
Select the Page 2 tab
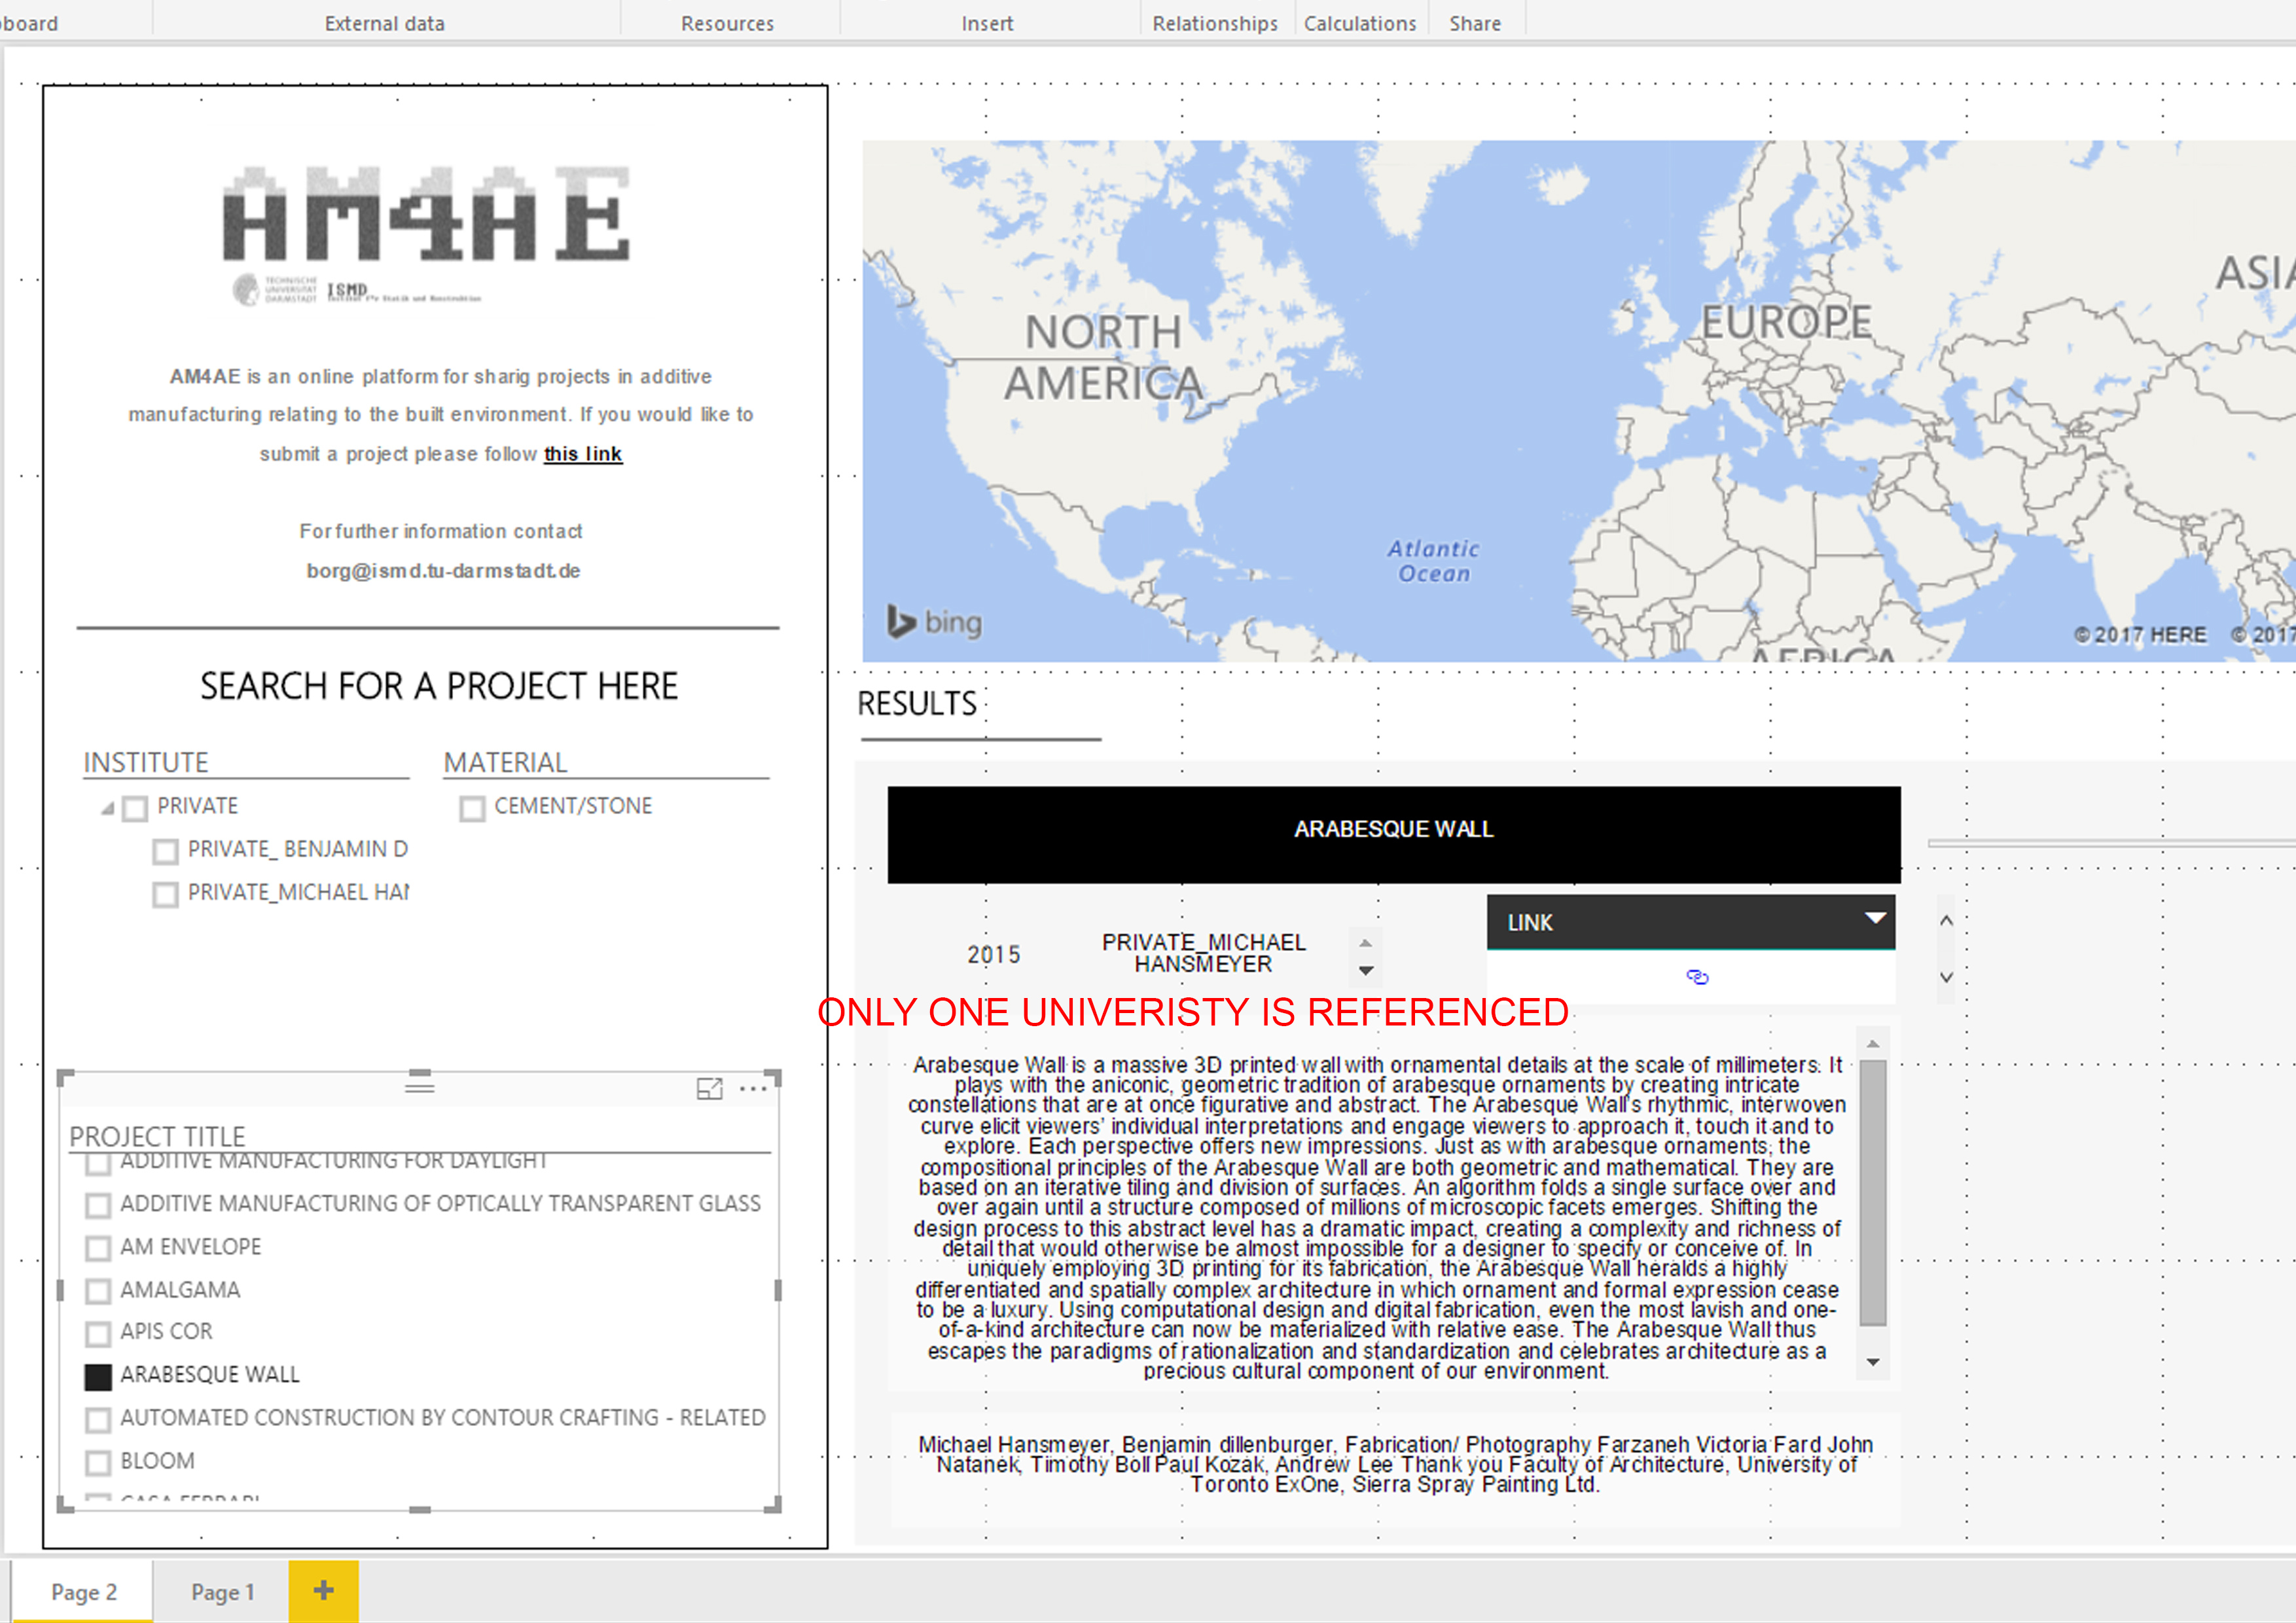[x=84, y=1591]
